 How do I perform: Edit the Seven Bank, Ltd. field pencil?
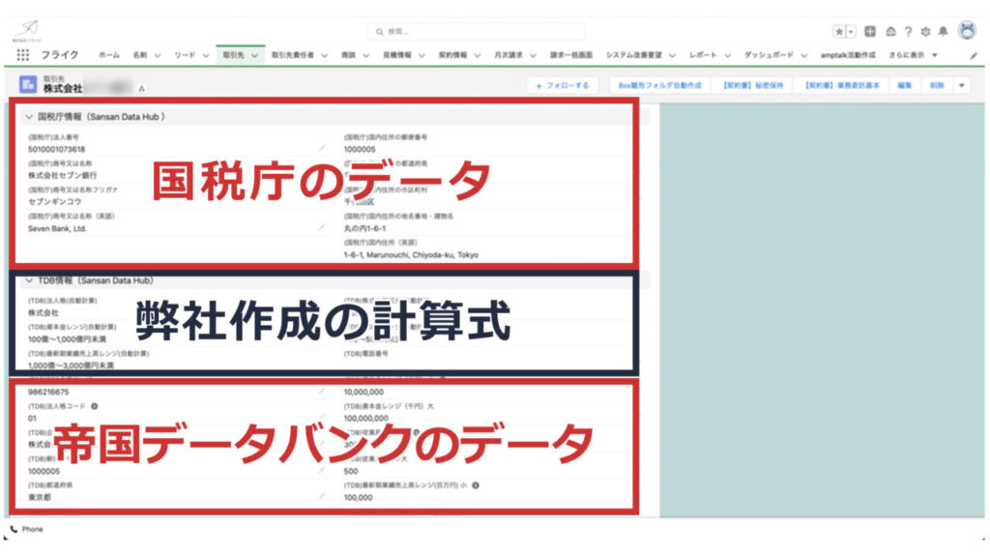321,227
